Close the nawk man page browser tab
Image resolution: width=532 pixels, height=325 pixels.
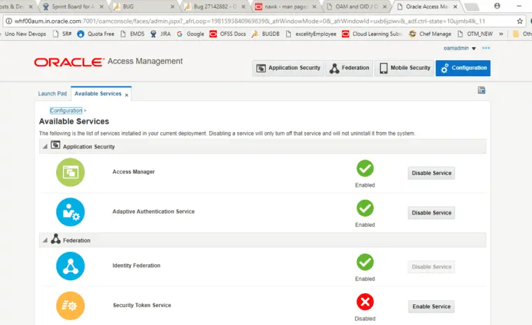(x=314, y=6)
